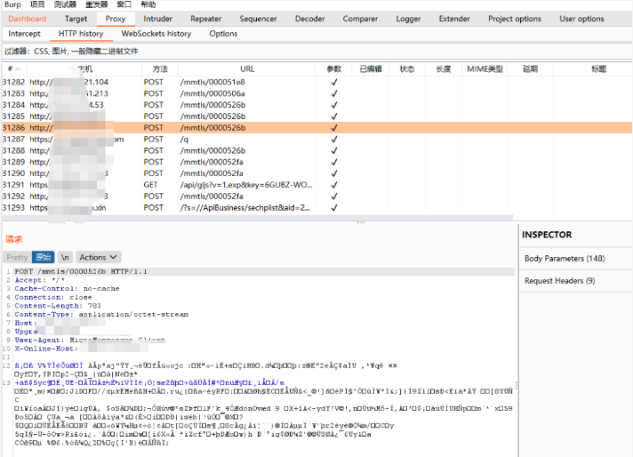Image resolution: width=633 pixels, height=457 pixels.
Task: Open the 窗口 menu
Action: click(x=124, y=4)
